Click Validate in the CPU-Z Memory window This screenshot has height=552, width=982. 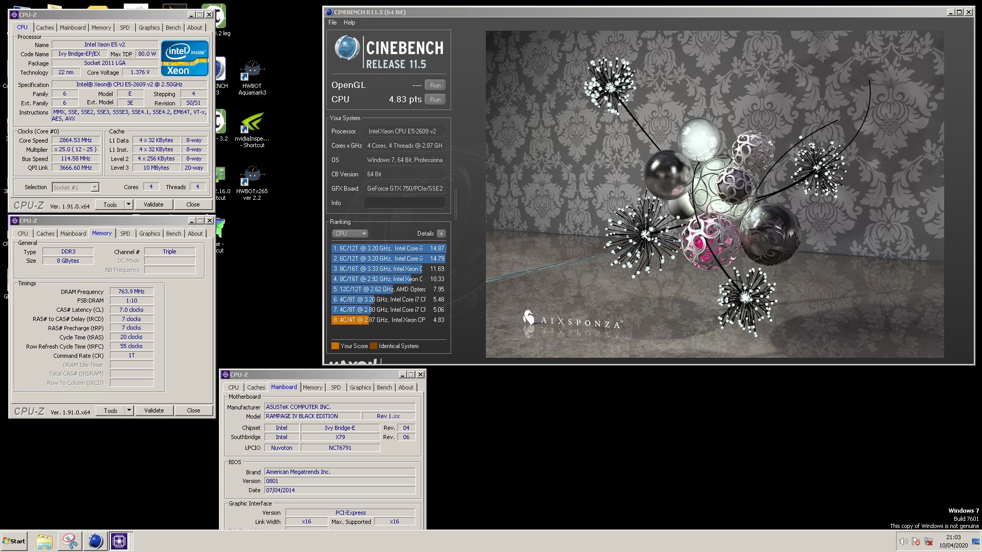(154, 410)
